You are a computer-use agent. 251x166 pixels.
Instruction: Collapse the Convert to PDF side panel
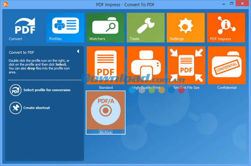(x=78, y=51)
